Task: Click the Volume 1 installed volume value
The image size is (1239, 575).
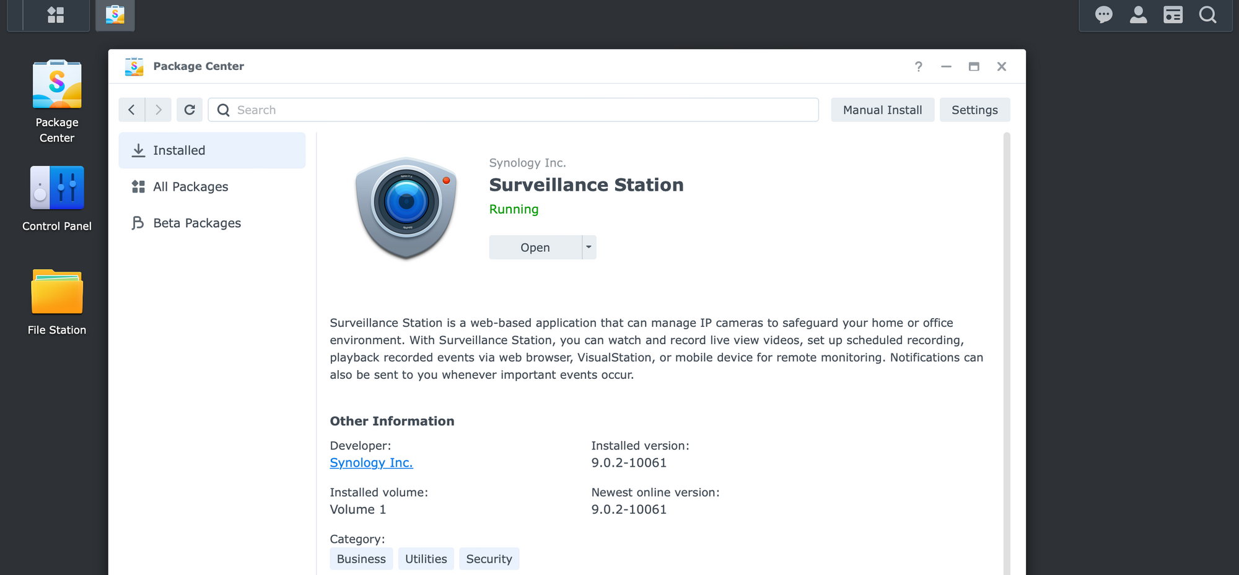Action: tap(357, 509)
